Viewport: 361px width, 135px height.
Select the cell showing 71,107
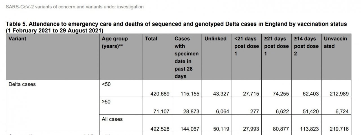pyautogui.click(x=161, y=111)
